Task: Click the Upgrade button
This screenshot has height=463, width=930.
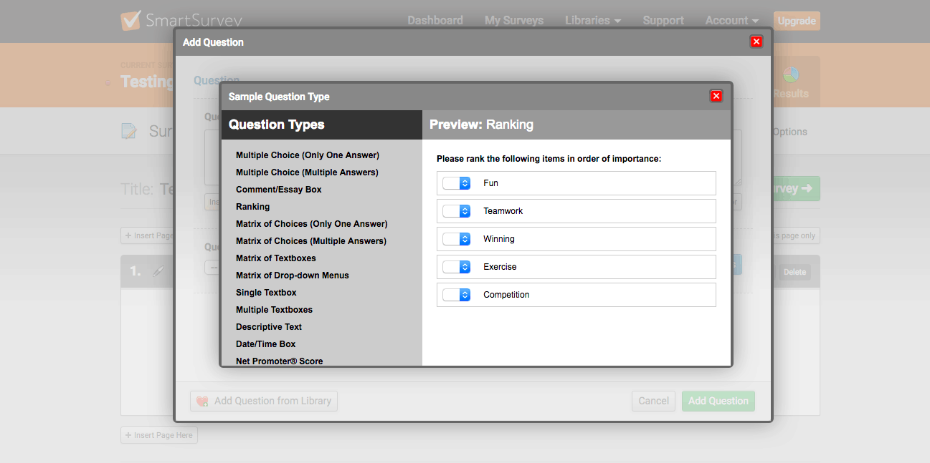Action: 797,21
